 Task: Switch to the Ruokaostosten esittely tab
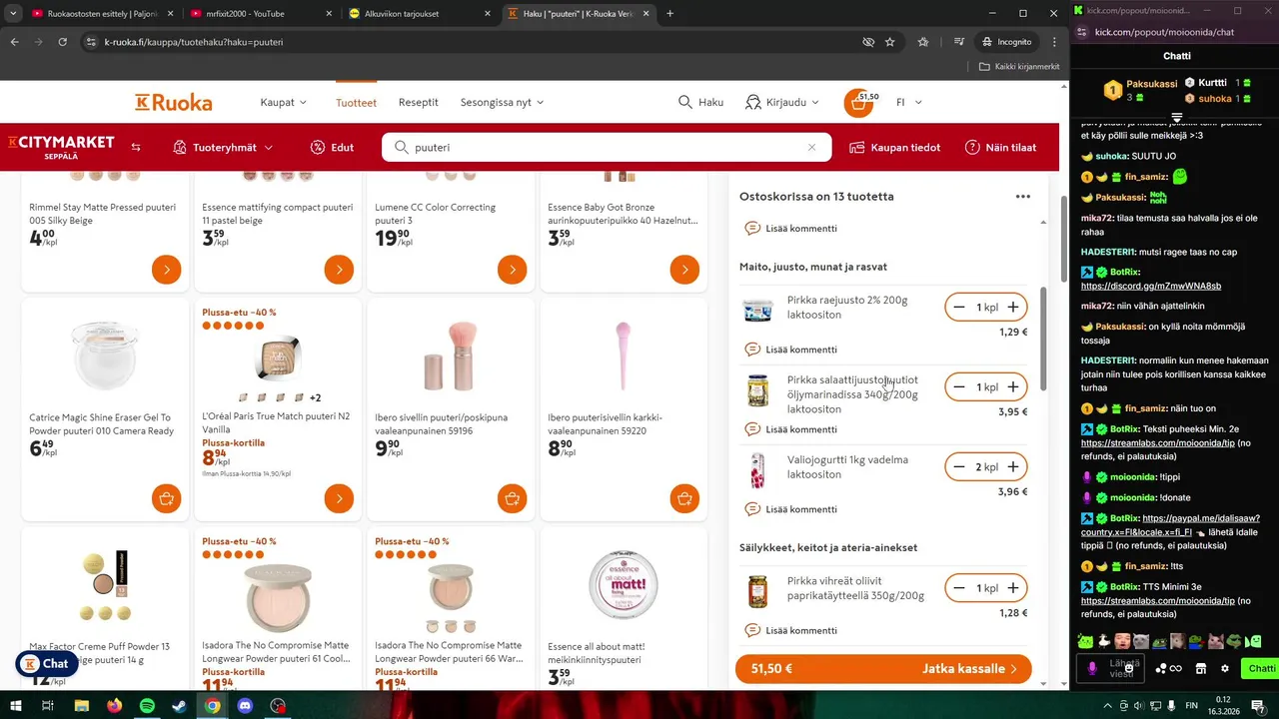tap(103, 13)
